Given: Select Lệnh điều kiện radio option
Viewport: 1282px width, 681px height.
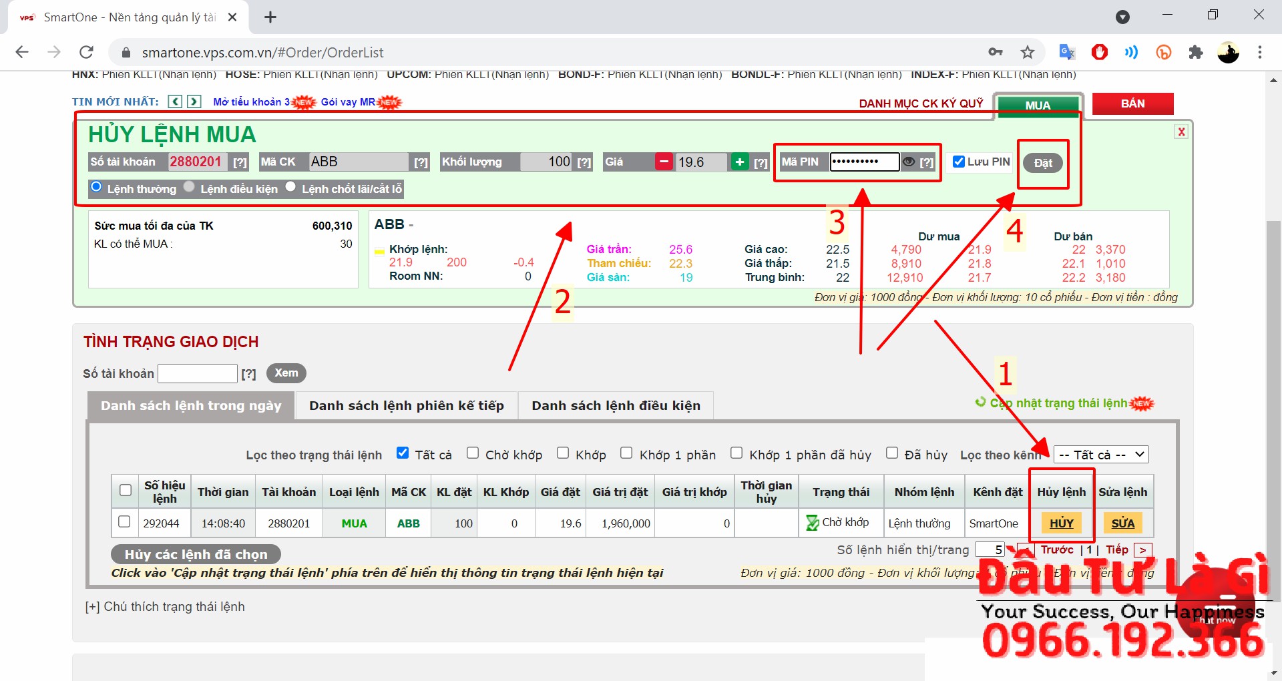Looking at the screenshot, I should [189, 186].
